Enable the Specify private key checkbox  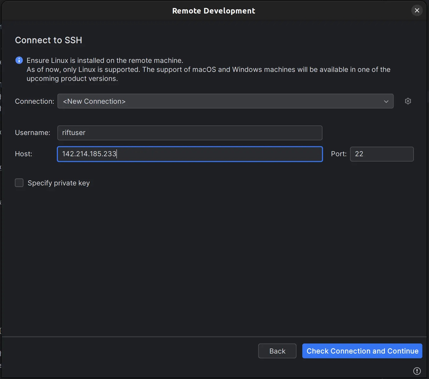coord(19,183)
